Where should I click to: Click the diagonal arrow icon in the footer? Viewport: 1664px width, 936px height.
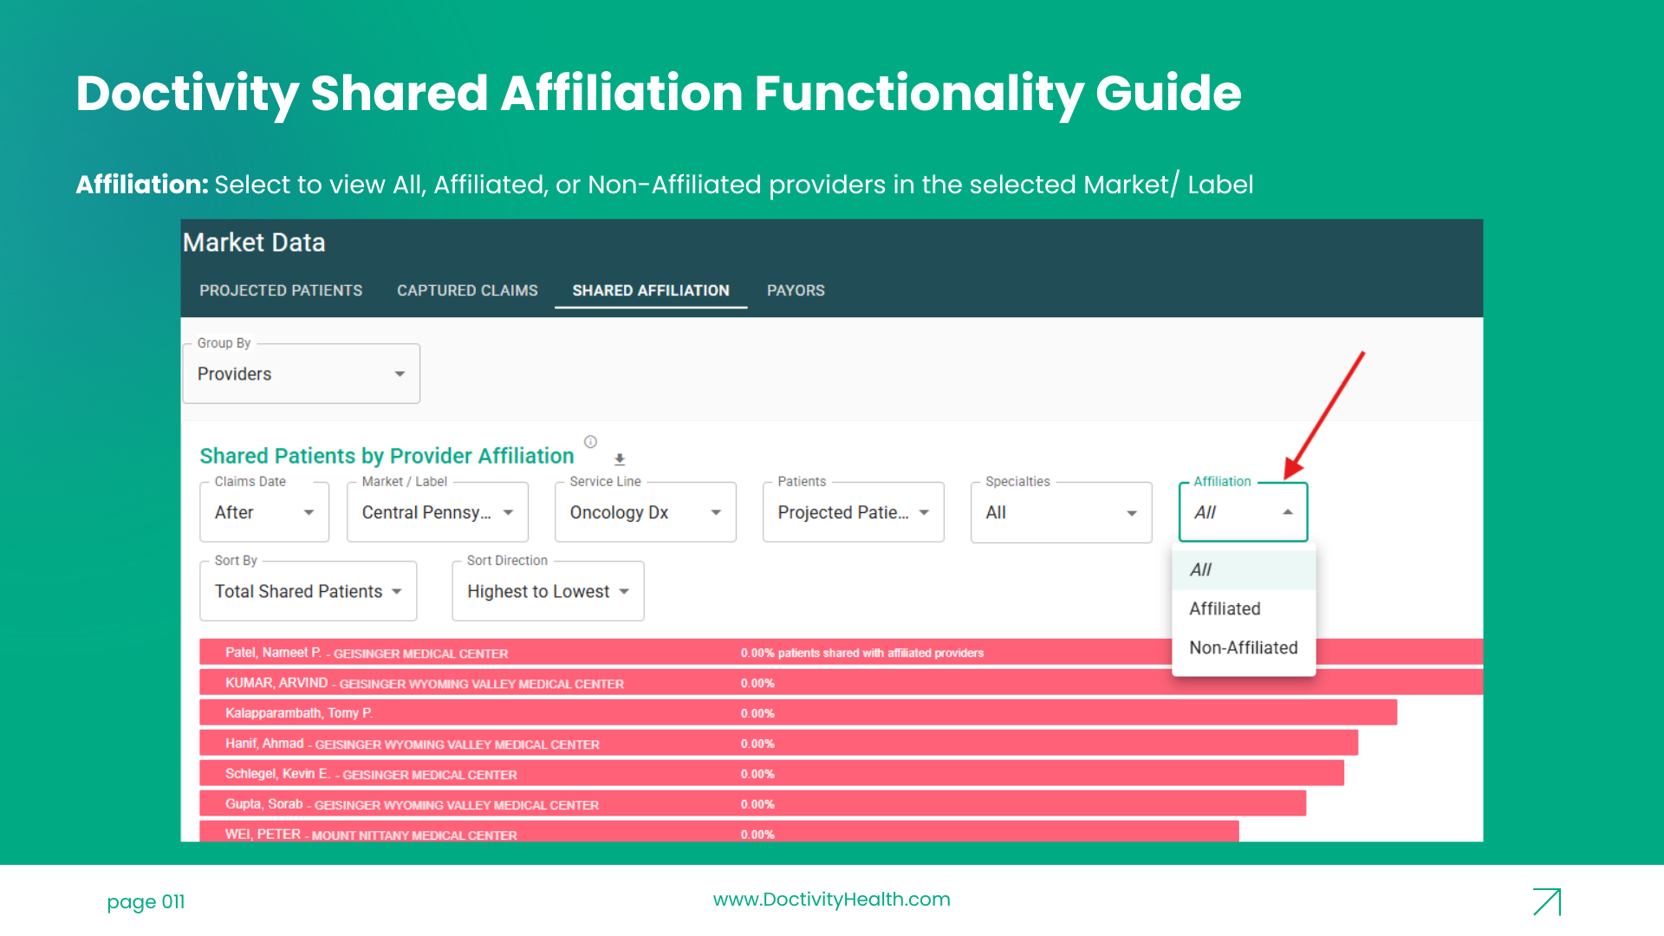1547,901
